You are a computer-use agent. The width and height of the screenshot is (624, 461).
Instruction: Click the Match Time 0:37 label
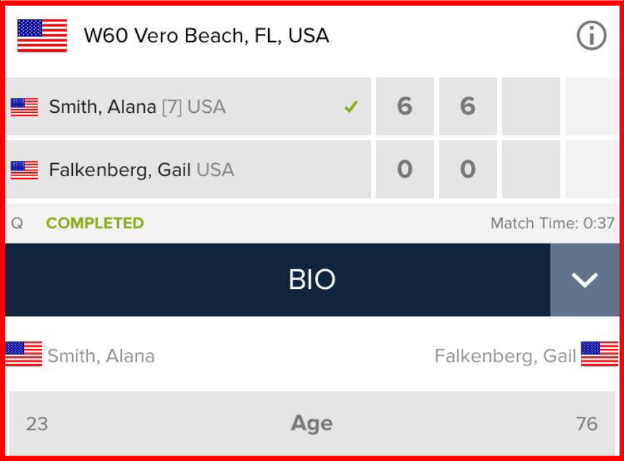(552, 223)
